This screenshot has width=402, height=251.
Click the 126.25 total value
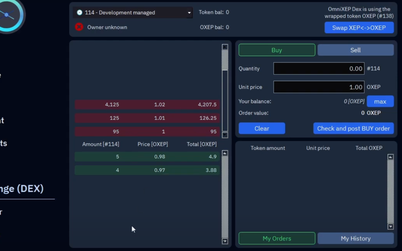(x=208, y=118)
